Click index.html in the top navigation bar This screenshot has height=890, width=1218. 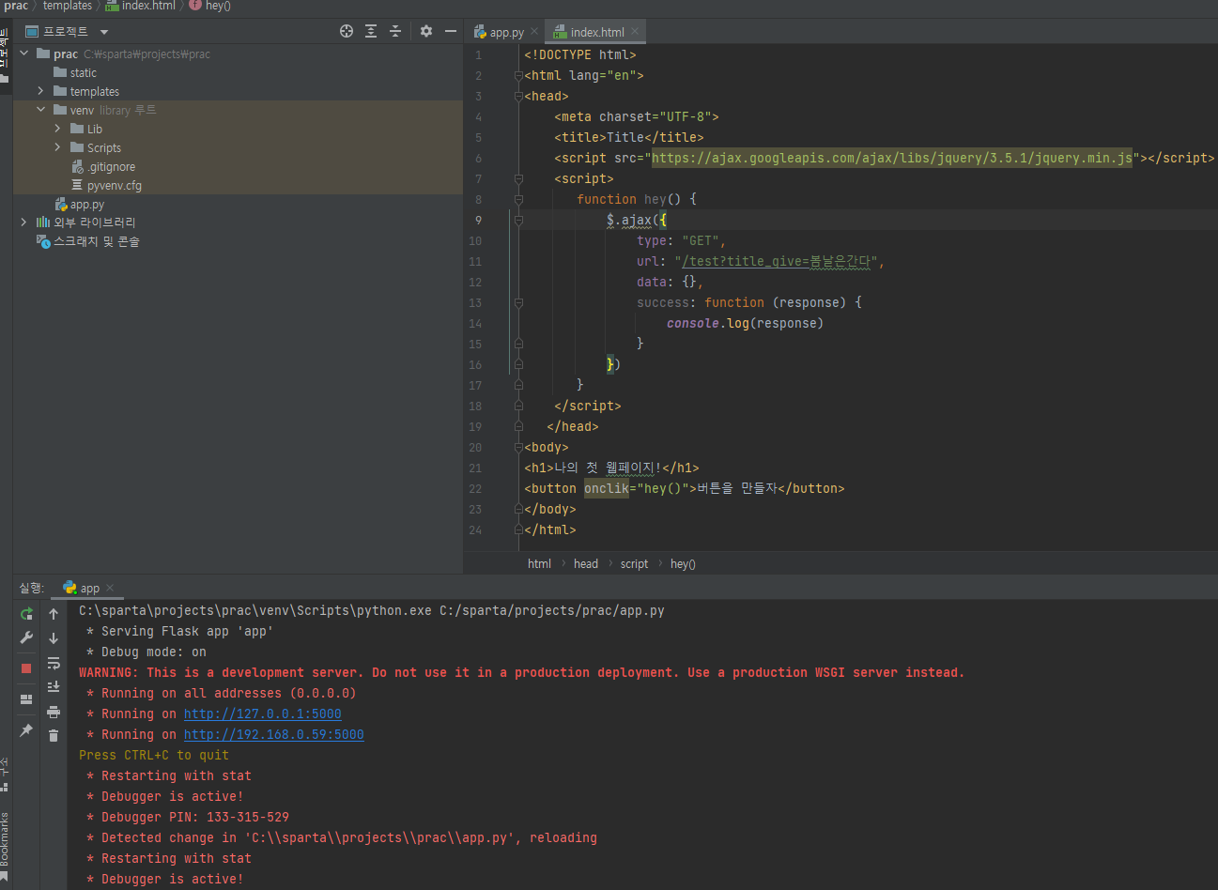[141, 6]
